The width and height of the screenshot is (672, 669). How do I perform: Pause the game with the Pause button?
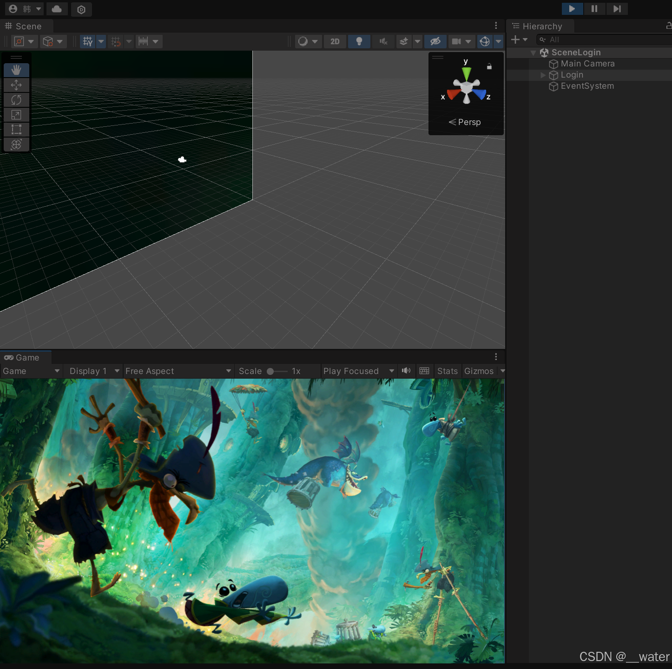pyautogui.click(x=594, y=9)
